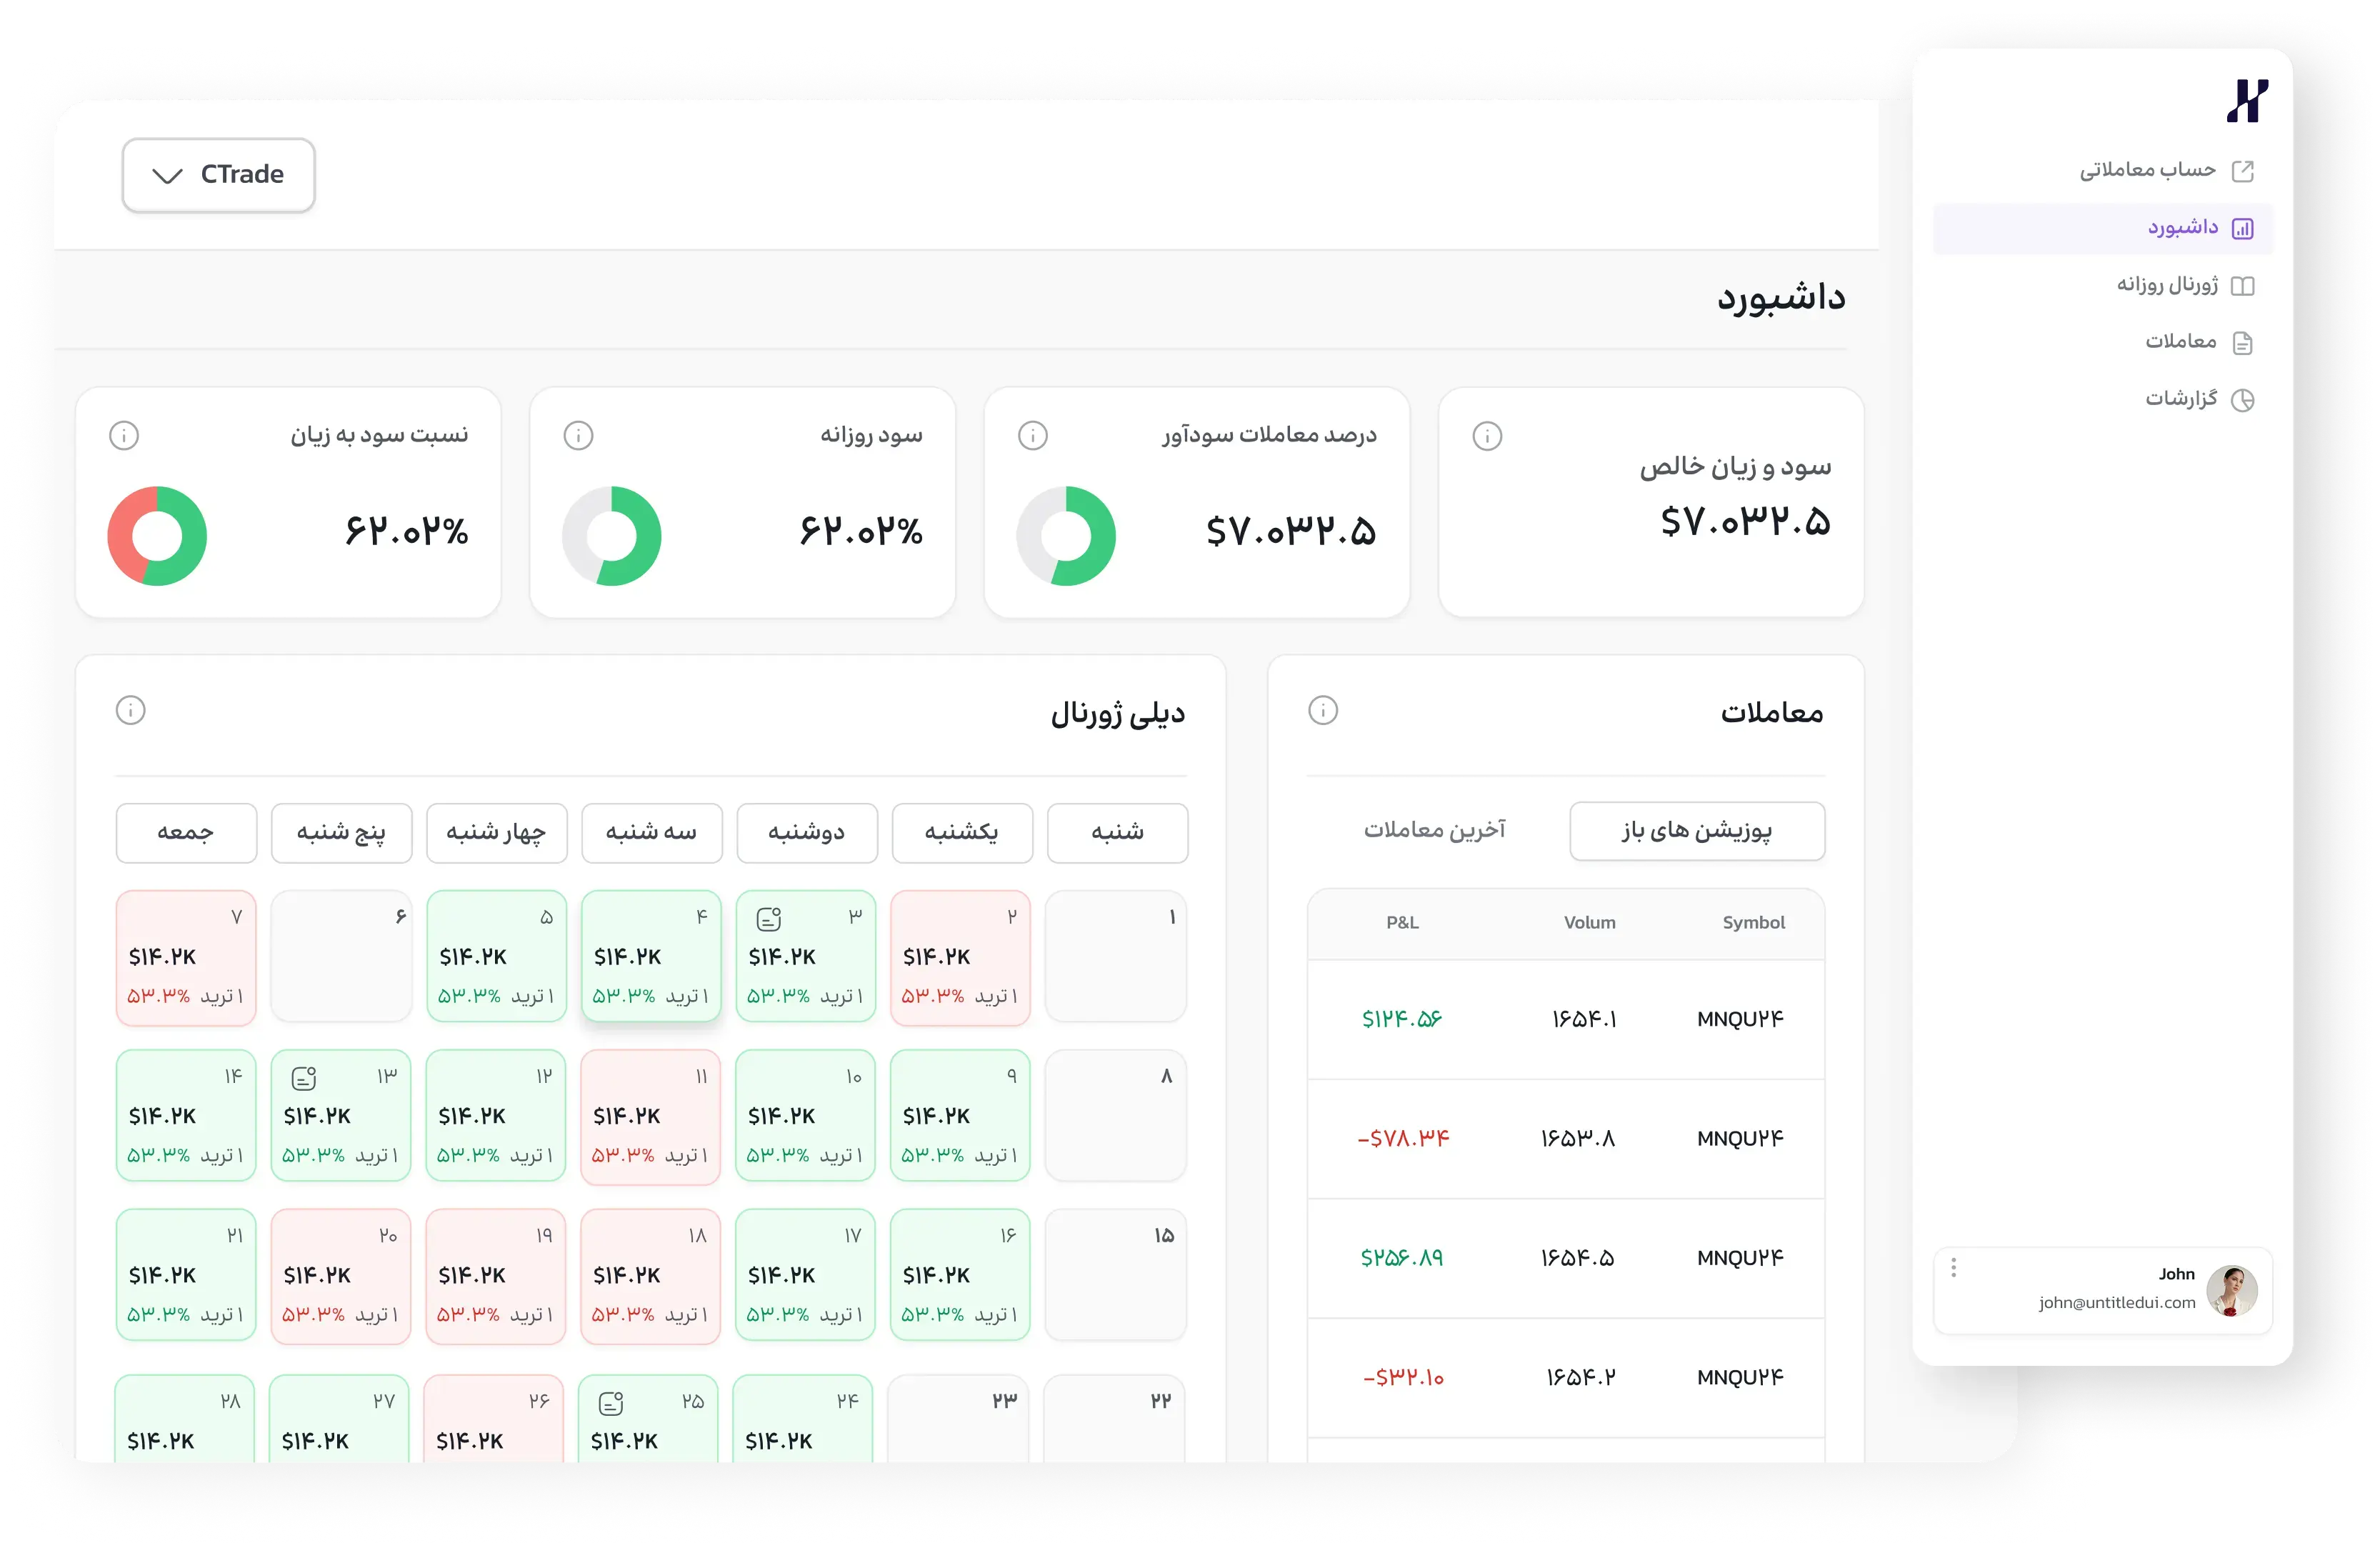Screen dimensions: 2380x1543
Task: Click the سه شنبه weekday button
Action: (x=652, y=833)
